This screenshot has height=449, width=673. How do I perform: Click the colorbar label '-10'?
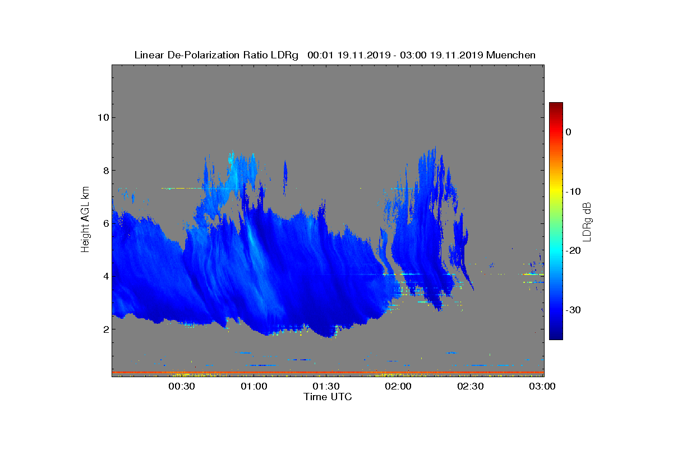point(573,191)
